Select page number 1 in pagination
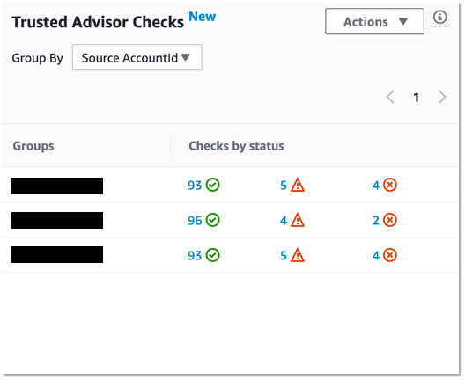 click(x=416, y=98)
